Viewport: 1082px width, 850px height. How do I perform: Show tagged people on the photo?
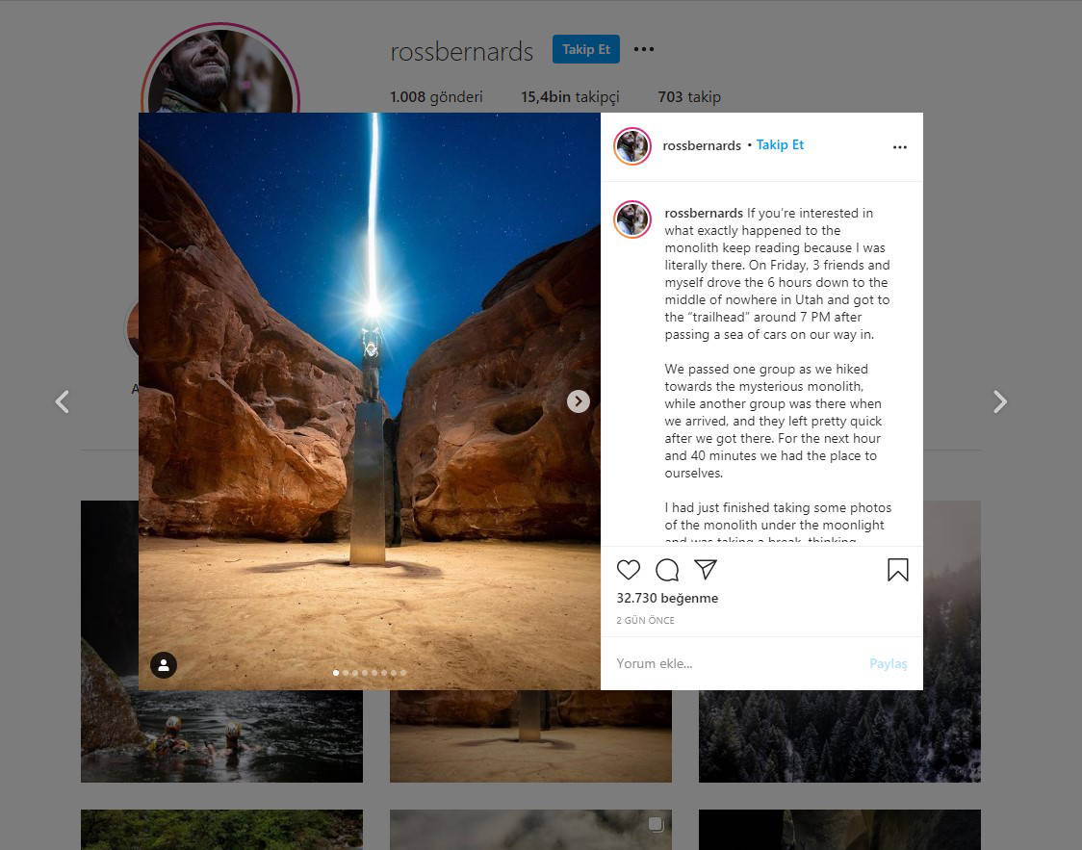coord(164,665)
